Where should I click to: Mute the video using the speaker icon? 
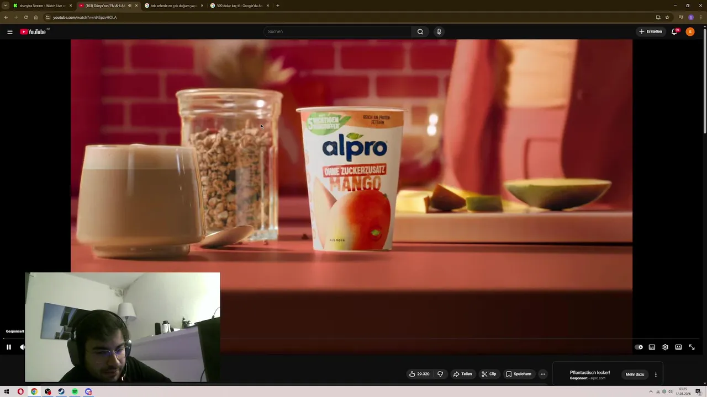(22, 347)
